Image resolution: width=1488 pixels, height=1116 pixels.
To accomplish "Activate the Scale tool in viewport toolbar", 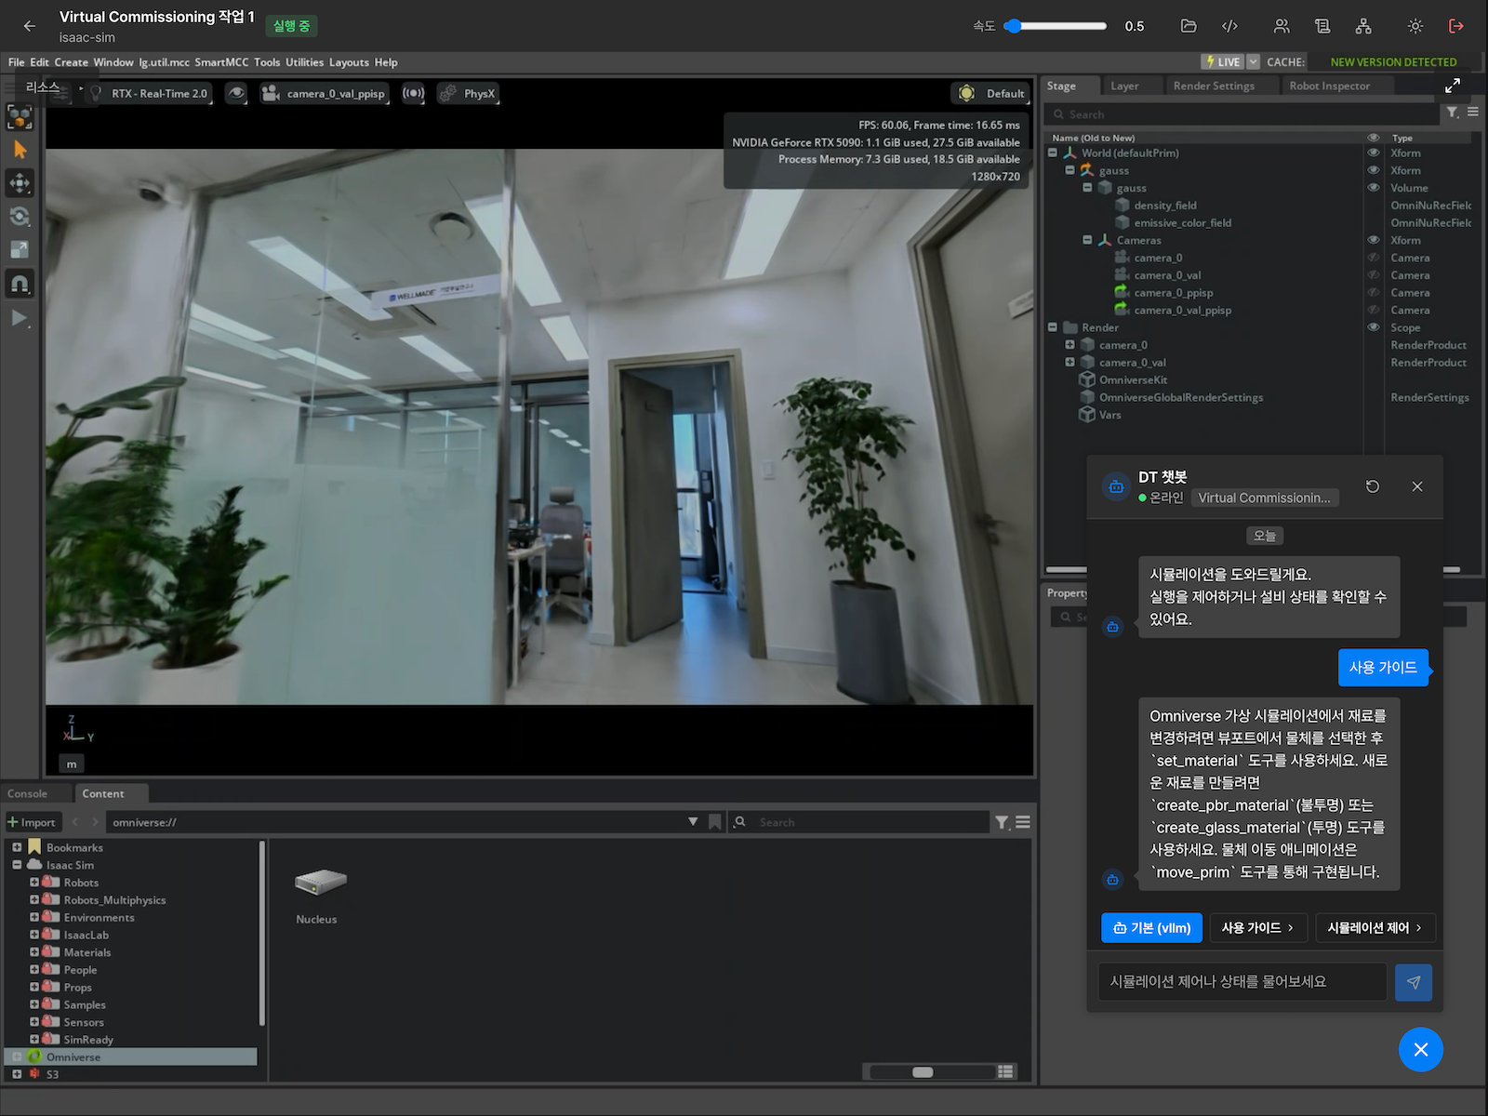I will coord(20,249).
